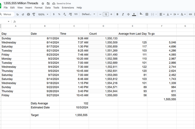Insert a link with the link icon
This screenshot has height=129, width=195.
[x=190, y=14]
